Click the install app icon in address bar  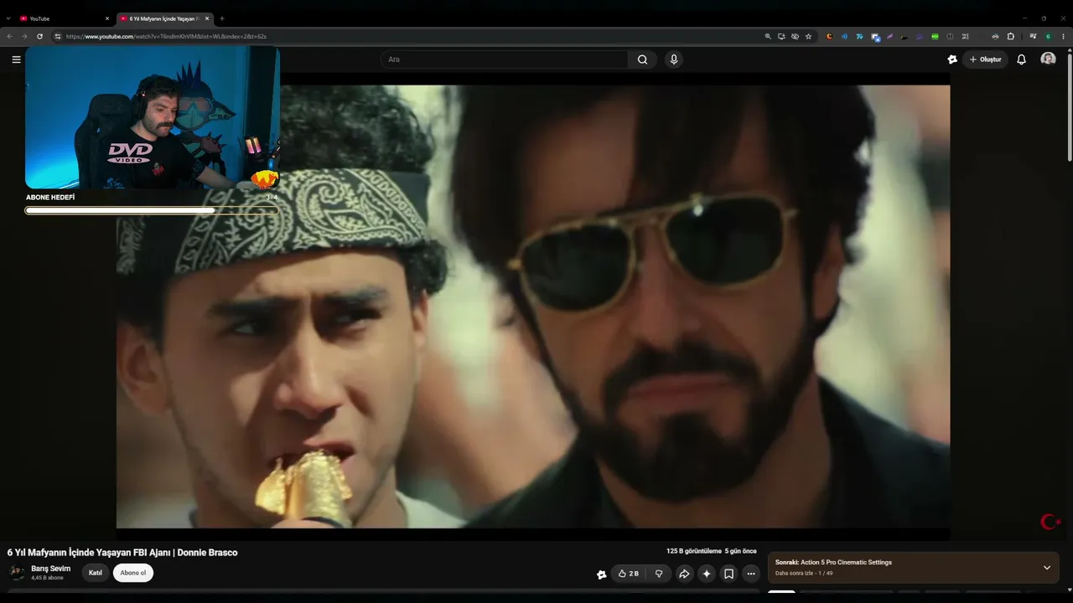click(781, 36)
